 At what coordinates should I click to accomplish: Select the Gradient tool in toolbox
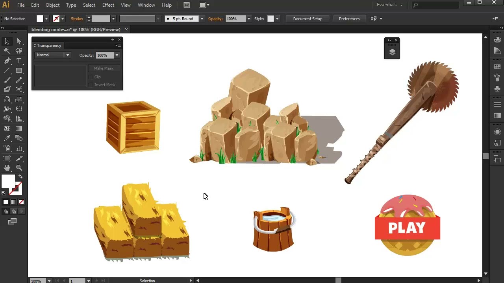coord(19,129)
